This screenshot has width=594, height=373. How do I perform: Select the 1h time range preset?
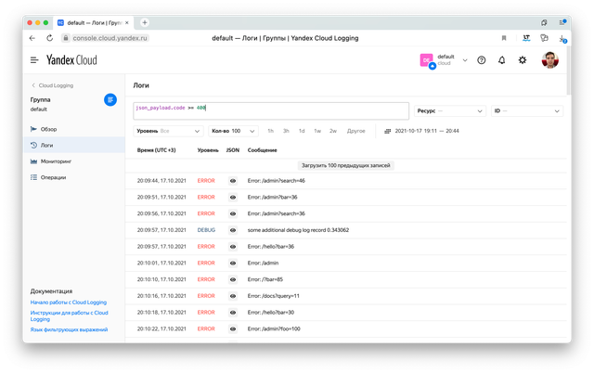coord(271,131)
